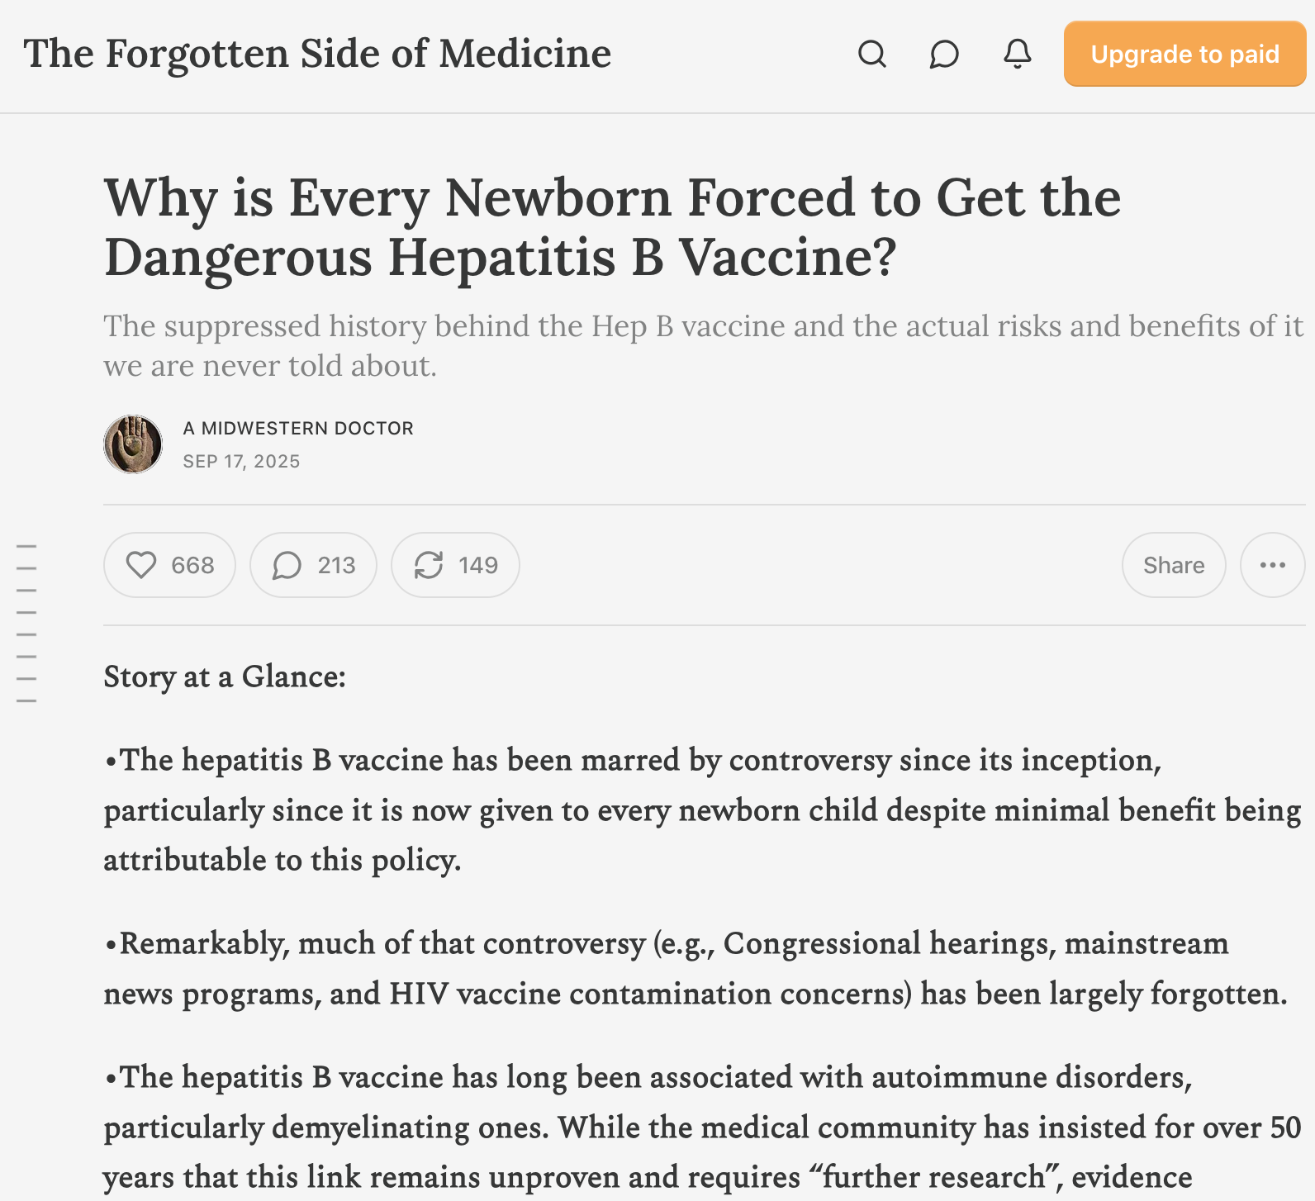Image resolution: width=1315 pixels, height=1201 pixels.
Task: Click the Upgrade to paid button
Action: [1184, 55]
